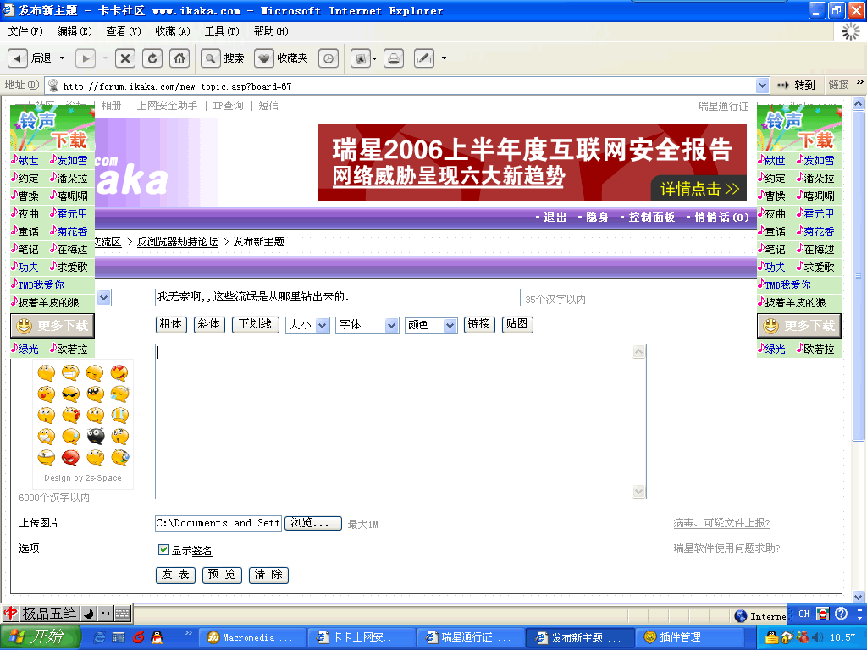The image size is (867, 650).
Task: Expand the 字体 font dropdown
Action: (391, 325)
